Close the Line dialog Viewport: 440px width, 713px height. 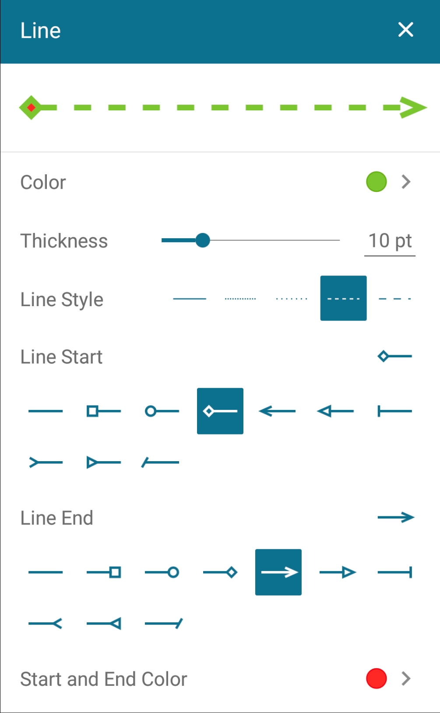(406, 30)
